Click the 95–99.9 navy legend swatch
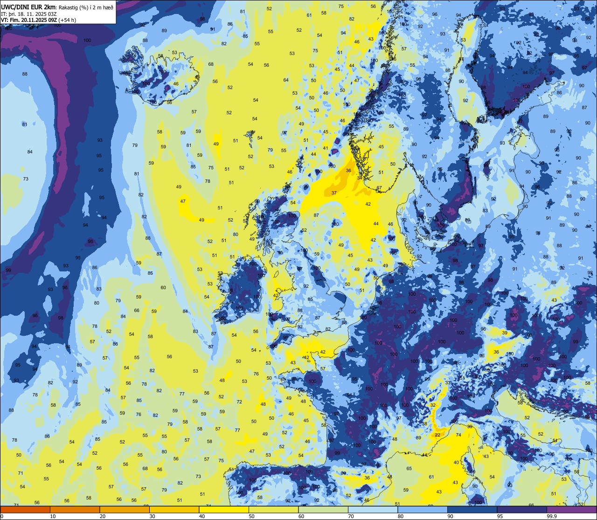 [522, 509]
